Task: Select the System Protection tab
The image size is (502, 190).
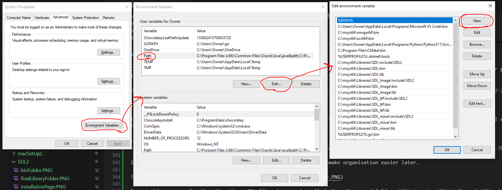Action: [x=85, y=18]
